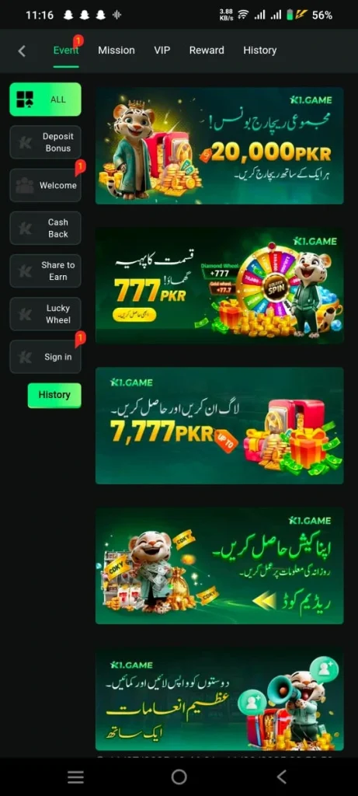Select the Deposit Bonus category

pos(45,142)
